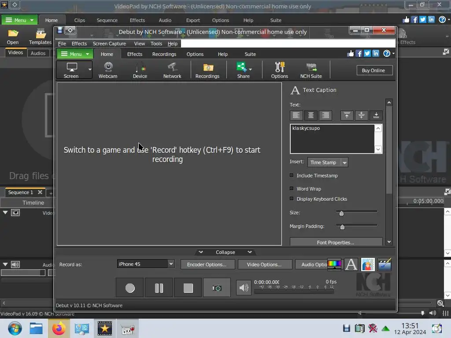This screenshot has width=451, height=338.
Task: Open color adjustments rainbow icon
Action: 334,265
